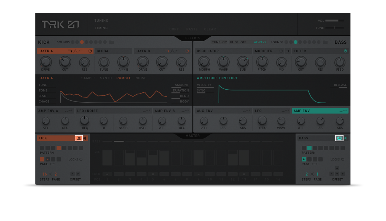Open the TUNE +12 selector
Viewport: 386px width, 221px height.
[x=219, y=42]
